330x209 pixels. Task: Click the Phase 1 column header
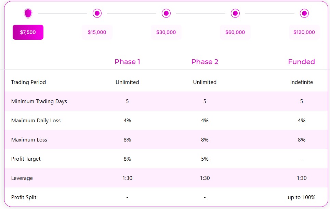pyautogui.click(x=127, y=62)
